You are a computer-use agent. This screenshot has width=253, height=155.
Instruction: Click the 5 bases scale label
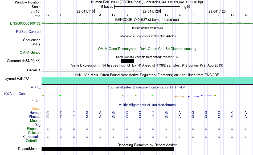[107, 7]
